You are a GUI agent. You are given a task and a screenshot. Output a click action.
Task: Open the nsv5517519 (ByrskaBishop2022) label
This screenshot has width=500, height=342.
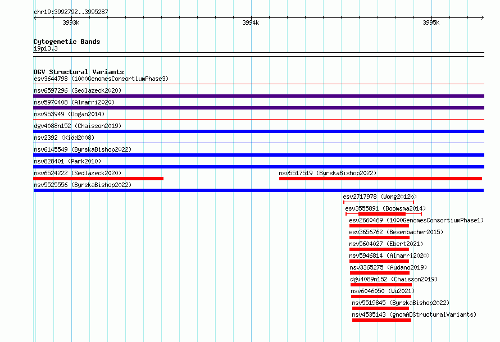coord(328,173)
